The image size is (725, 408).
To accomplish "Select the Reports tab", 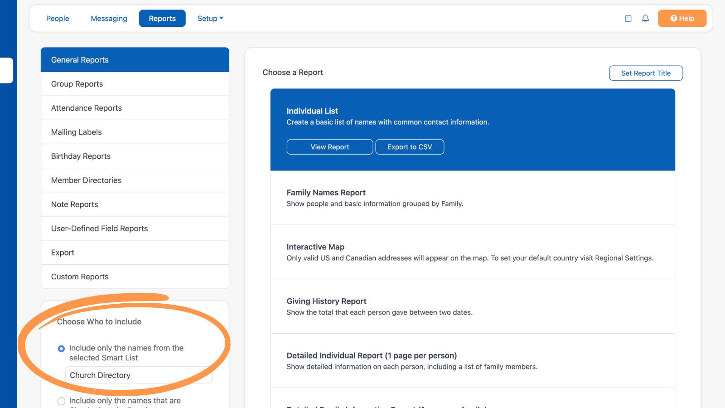I will [x=162, y=19].
